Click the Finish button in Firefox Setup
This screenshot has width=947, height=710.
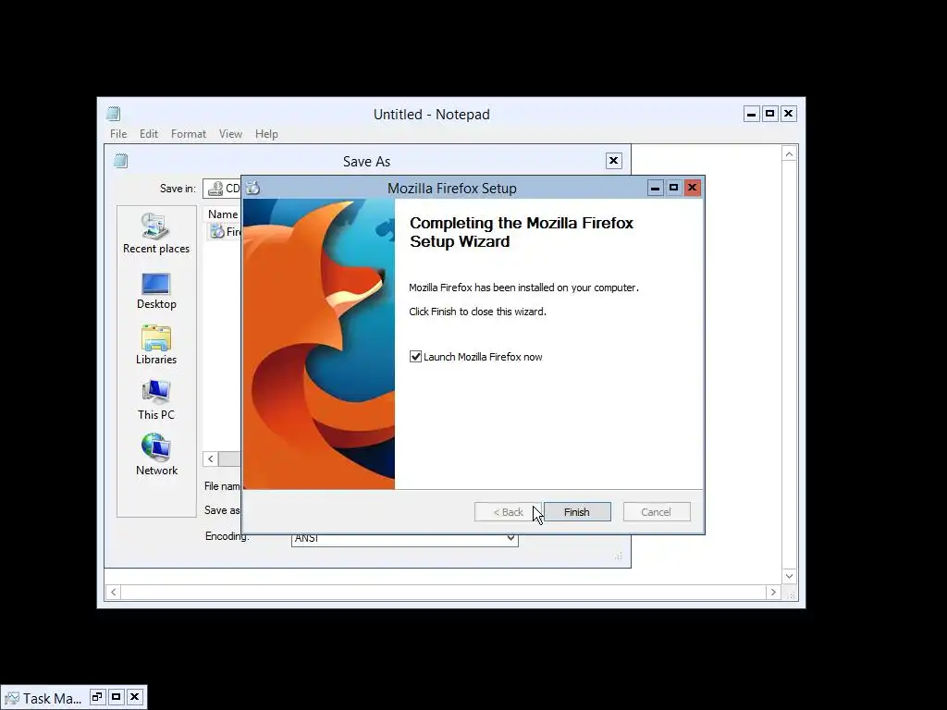(577, 512)
